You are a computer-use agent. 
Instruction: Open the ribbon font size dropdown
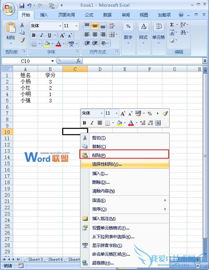[76, 26]
